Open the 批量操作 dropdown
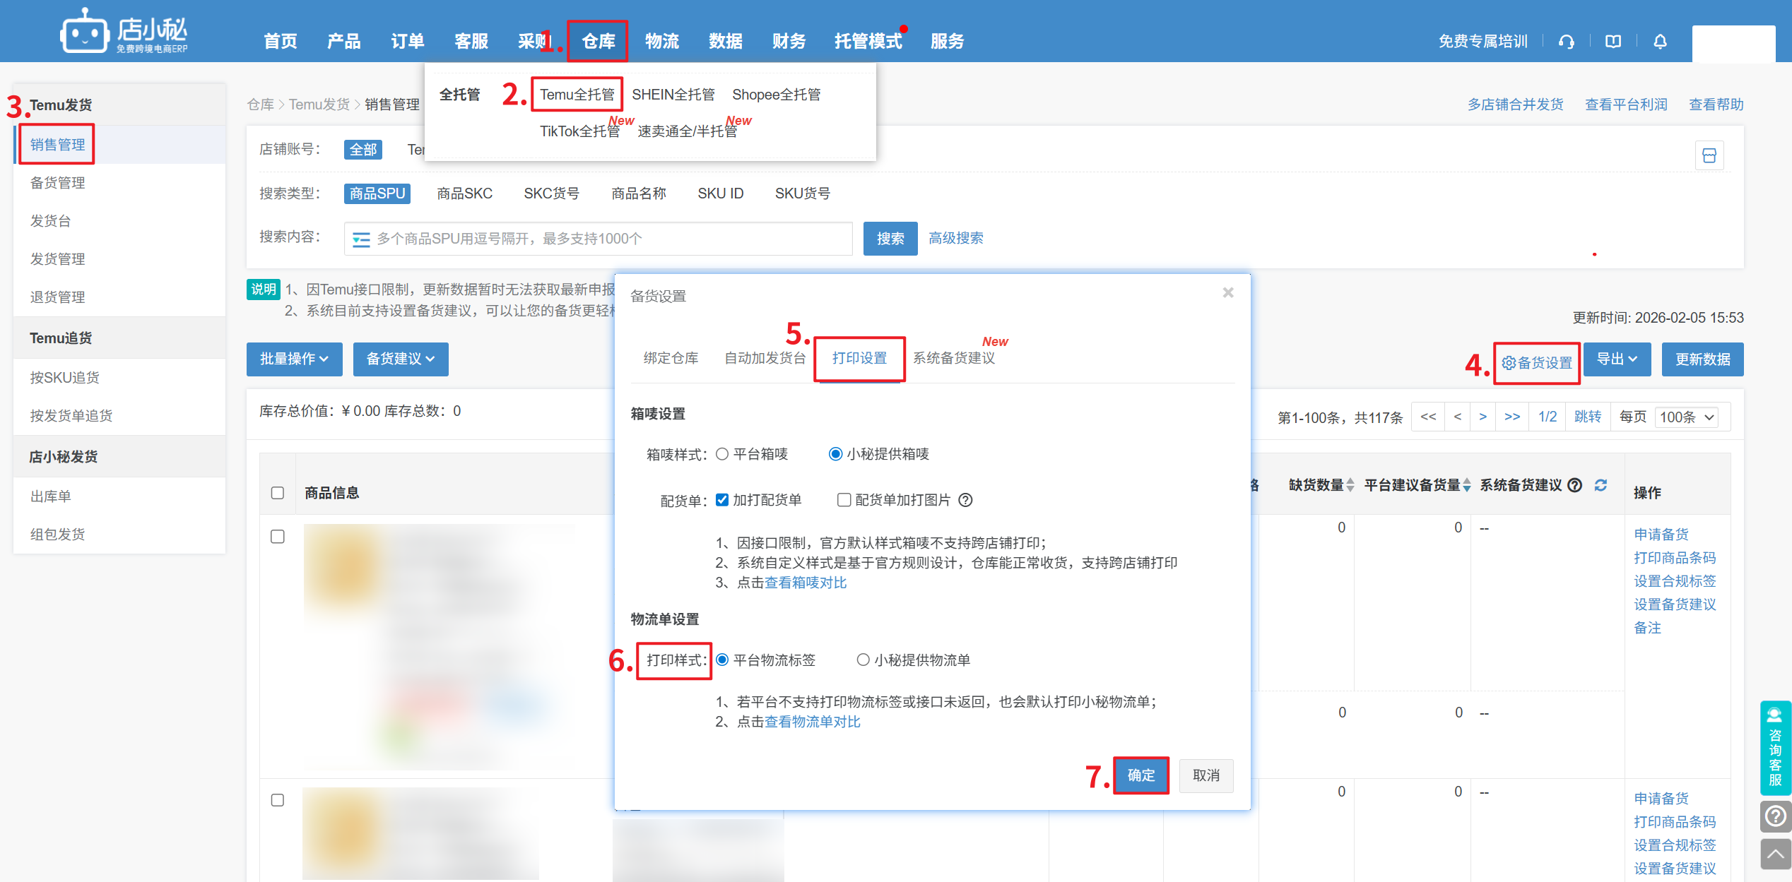The image size is (1792, 882). [294, 359]
